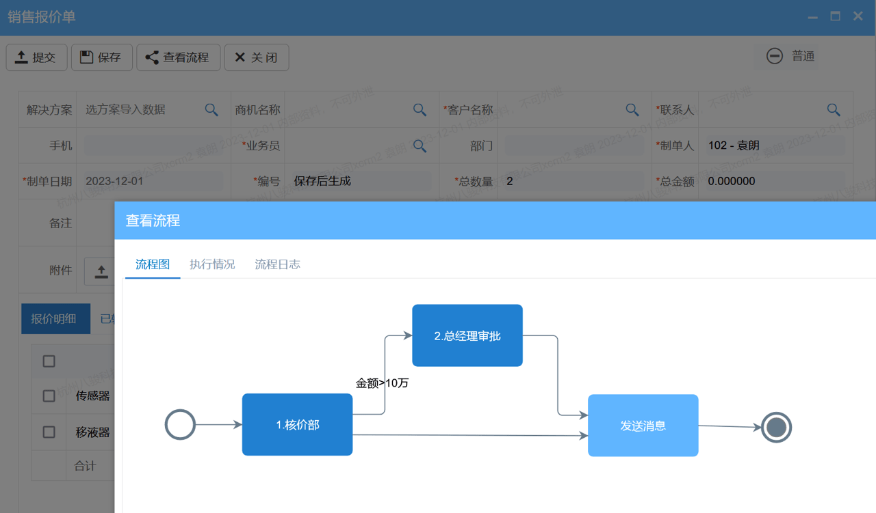
Task: Open the 联系人 search magnifier icon
Action: (833, 109)
